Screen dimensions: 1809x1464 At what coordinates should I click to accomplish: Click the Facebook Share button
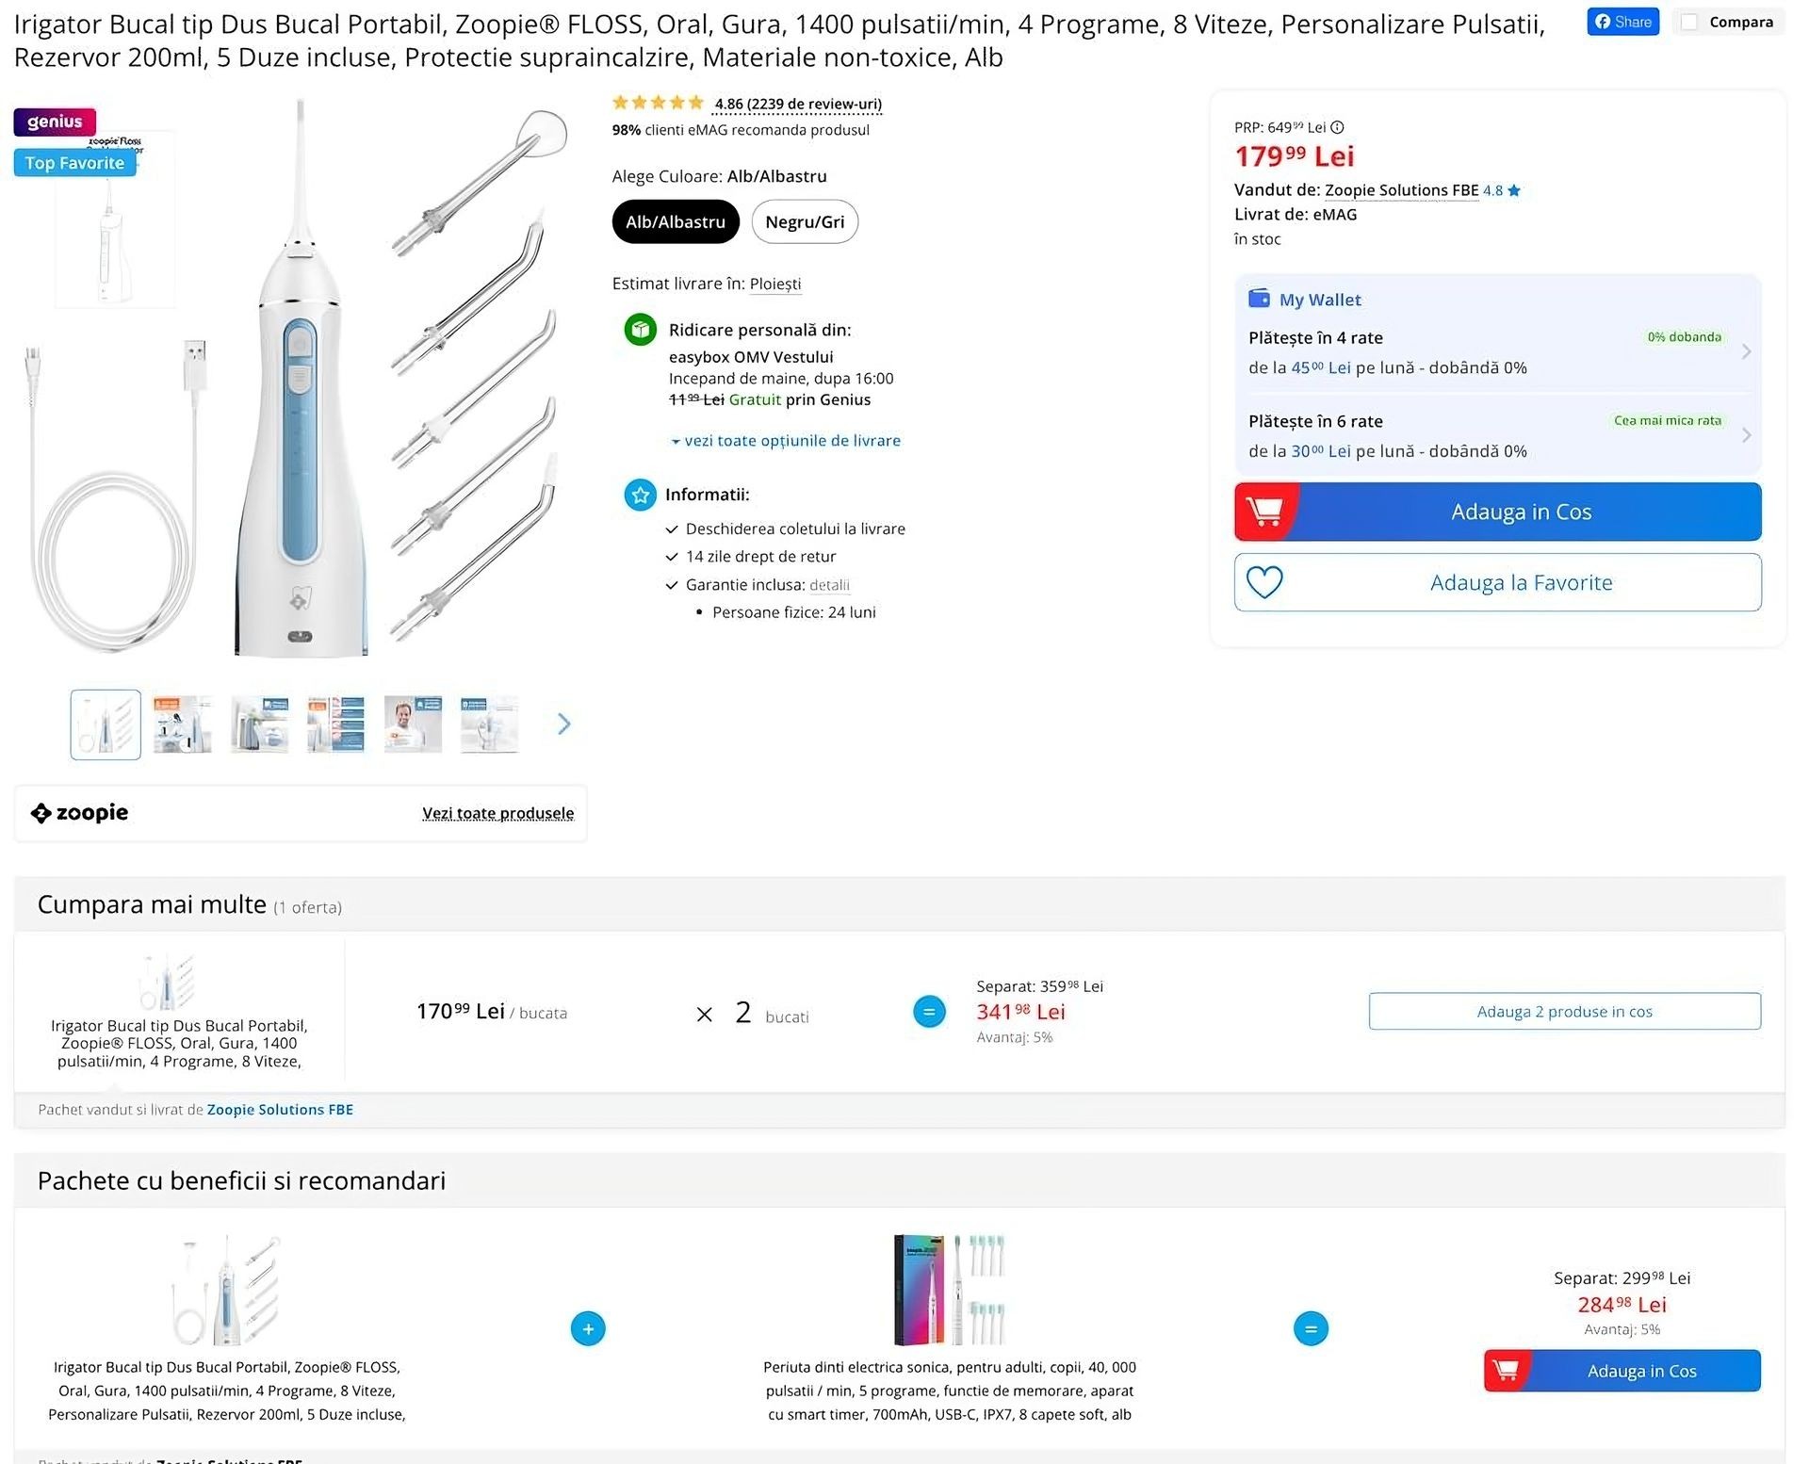pos(1622,22)
